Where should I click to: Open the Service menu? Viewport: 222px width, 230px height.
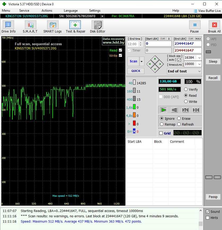pyautogui.click(x=24, y=11)
